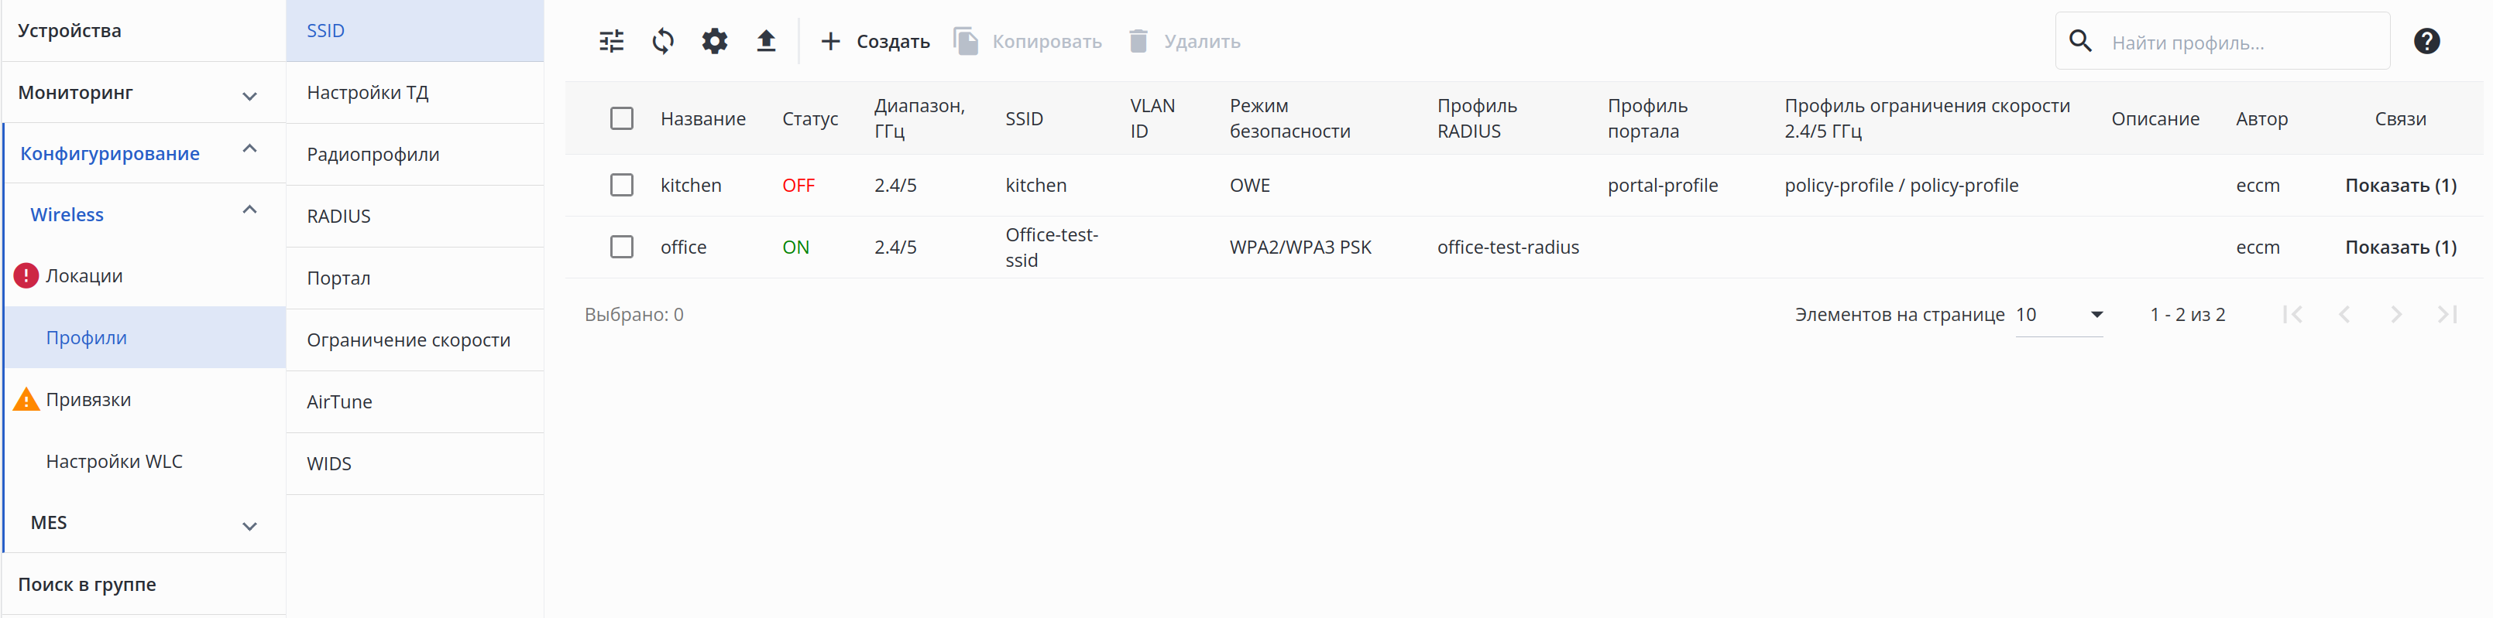Collapse the Wireless submenu
The image size is (2493, 618).
click(249, 211)
